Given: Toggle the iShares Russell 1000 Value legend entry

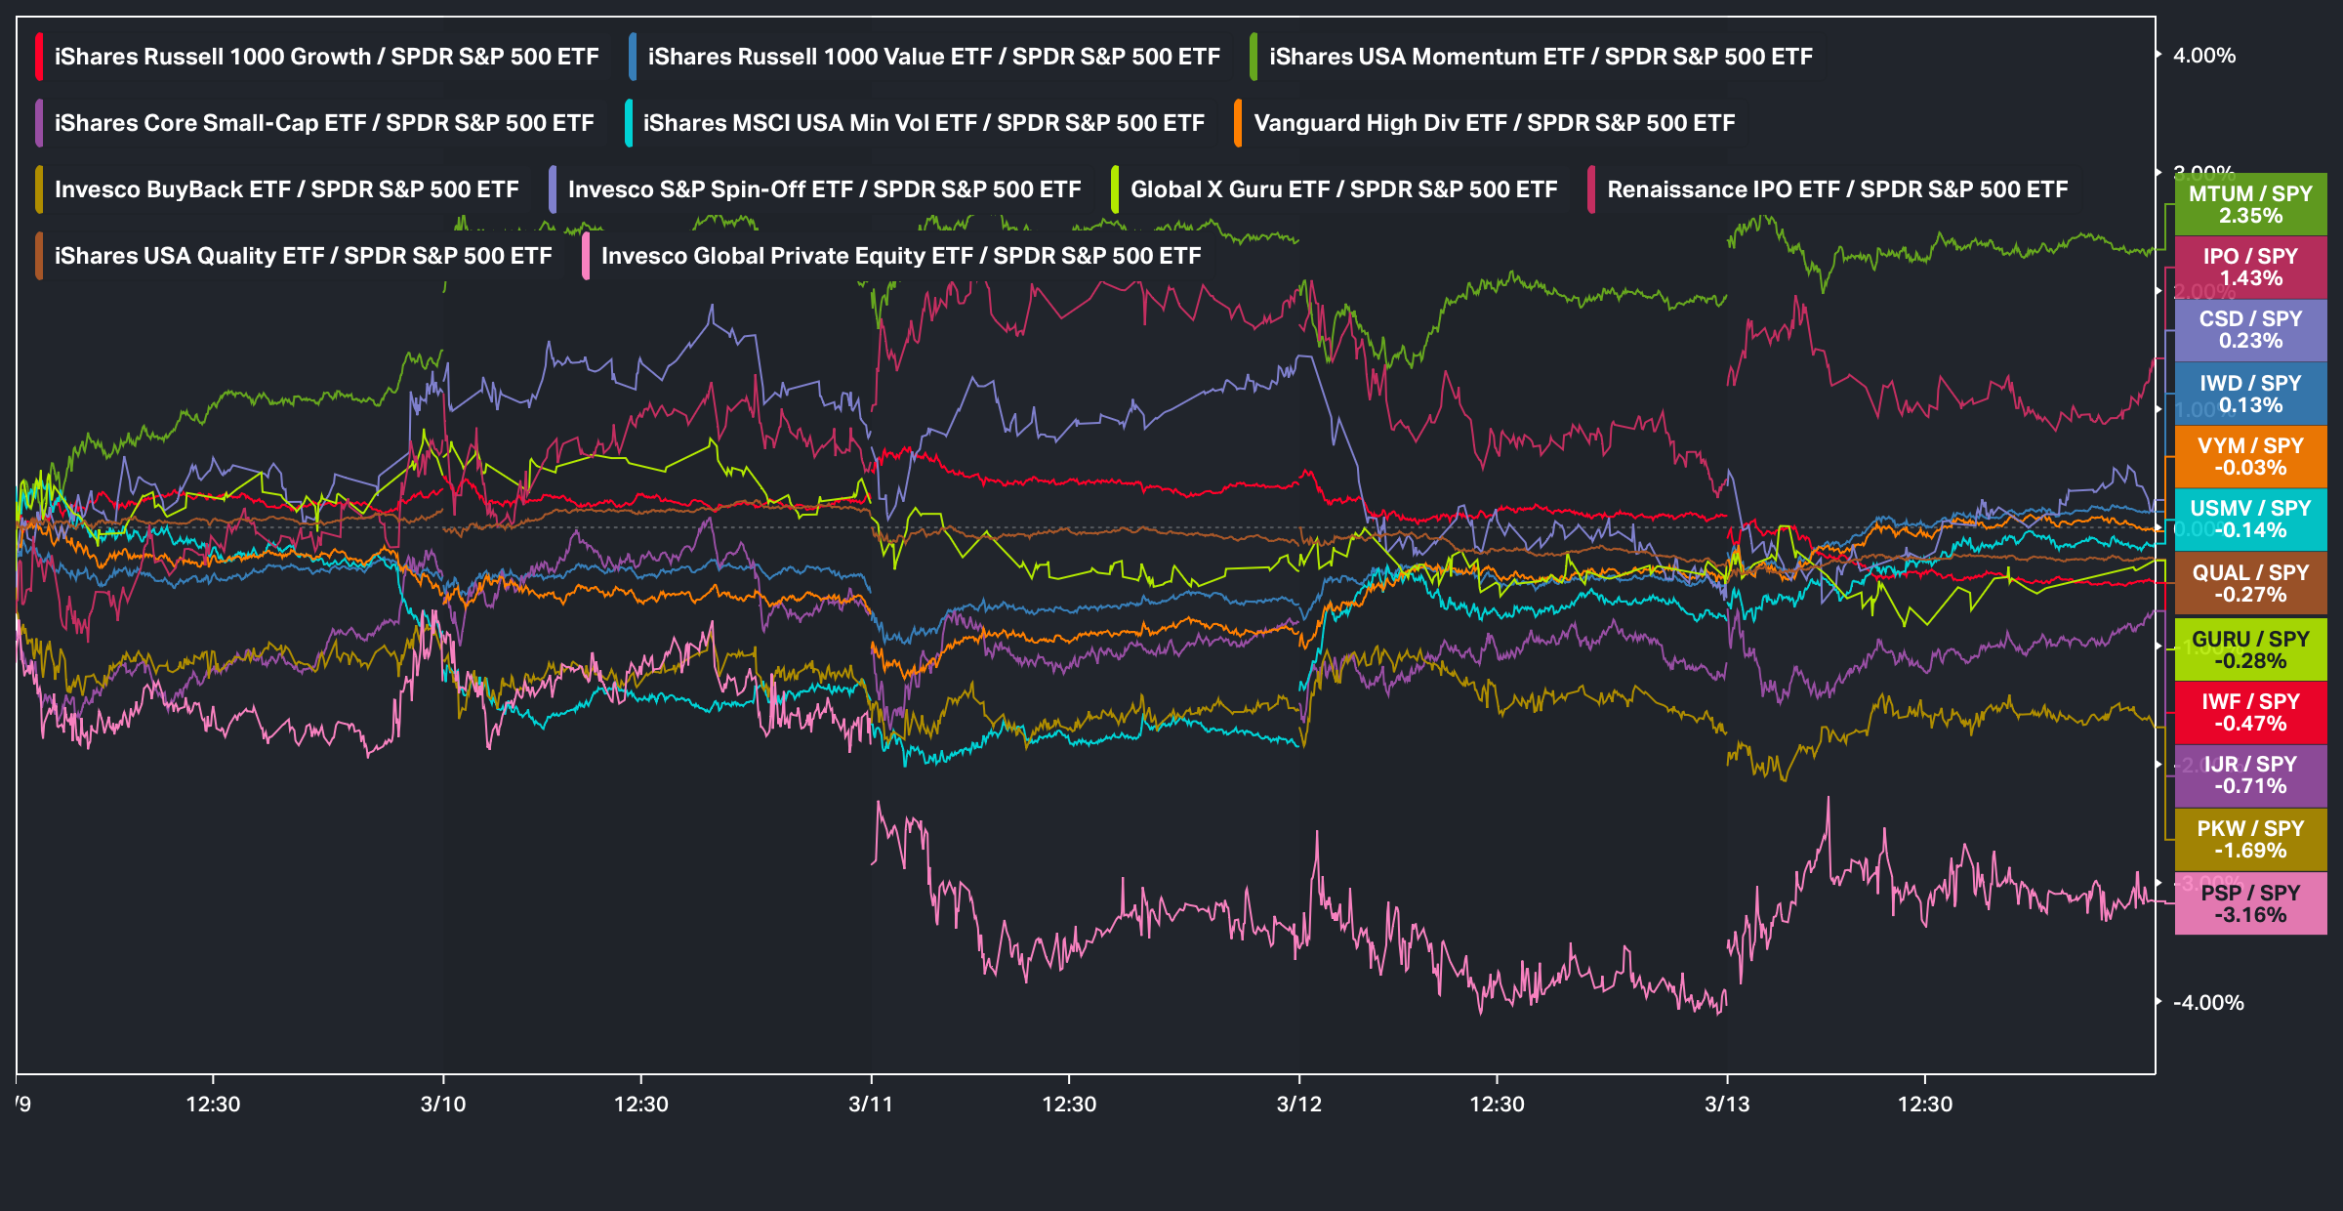Looking at the screenshot, I should (x=933, y=57).
